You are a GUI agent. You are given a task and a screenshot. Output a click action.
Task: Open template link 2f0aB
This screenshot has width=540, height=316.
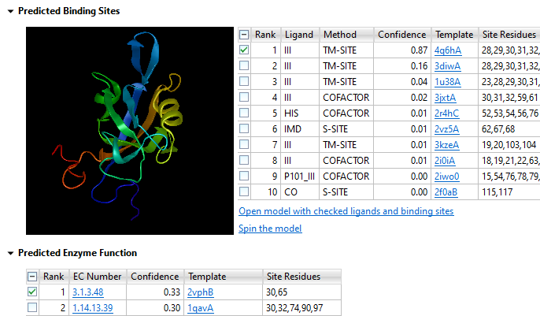(x=446, y=192)
